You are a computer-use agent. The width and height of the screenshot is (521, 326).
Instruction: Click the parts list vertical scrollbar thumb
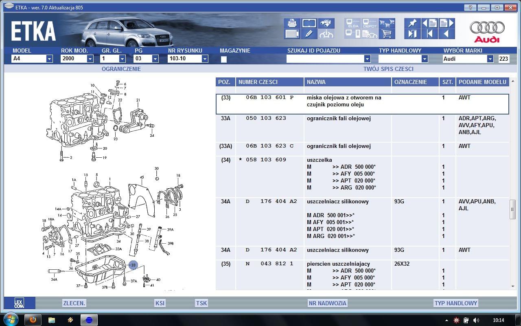(513, 209)
